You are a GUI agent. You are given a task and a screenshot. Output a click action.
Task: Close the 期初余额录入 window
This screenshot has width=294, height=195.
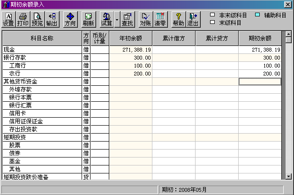coord(287,4)
